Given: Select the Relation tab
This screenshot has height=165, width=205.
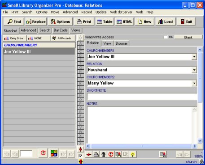Looking at the screenshot, I should tap(93, 43).
